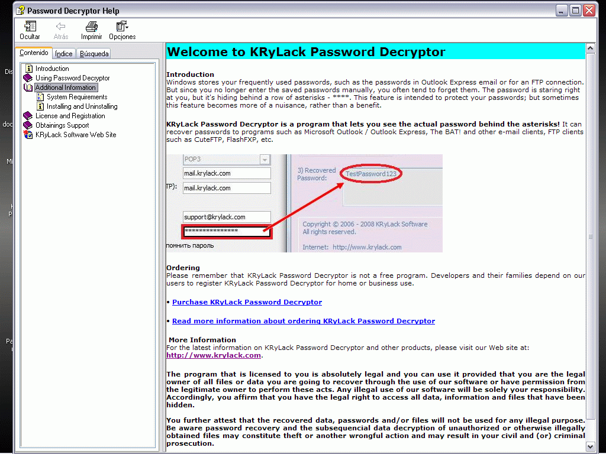Open the Imprimir print icon
This screenshot has width=606, height=454.
tap(92, 27)
